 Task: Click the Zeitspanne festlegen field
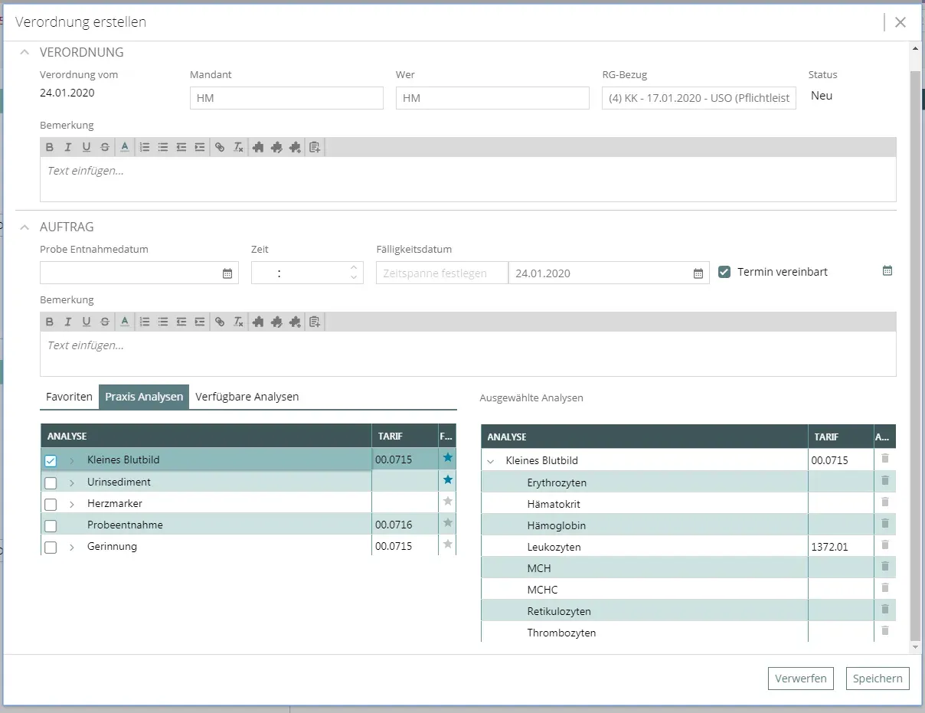click(x=442, y=273)
